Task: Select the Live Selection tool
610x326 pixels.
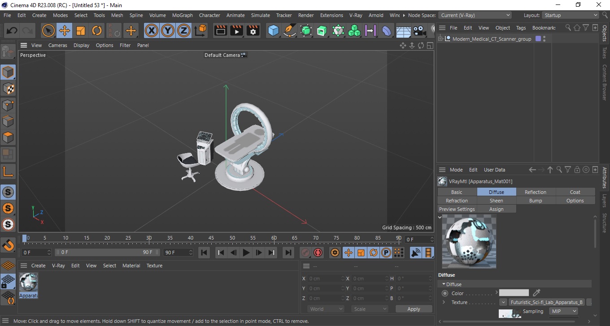Action: (48, 30)
